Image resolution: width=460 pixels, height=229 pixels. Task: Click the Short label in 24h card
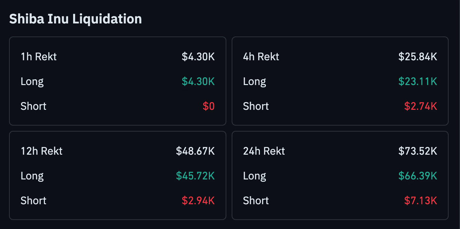coord(256,201)
